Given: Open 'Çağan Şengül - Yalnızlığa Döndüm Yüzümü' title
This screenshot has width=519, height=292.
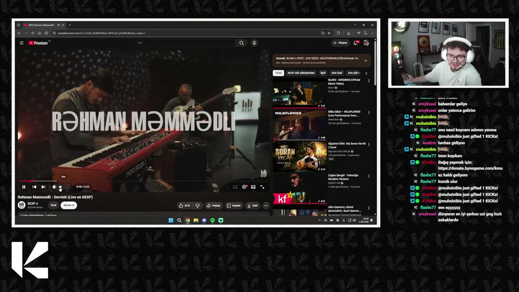Looking at the screenshot, I should [x=343, y=177].
